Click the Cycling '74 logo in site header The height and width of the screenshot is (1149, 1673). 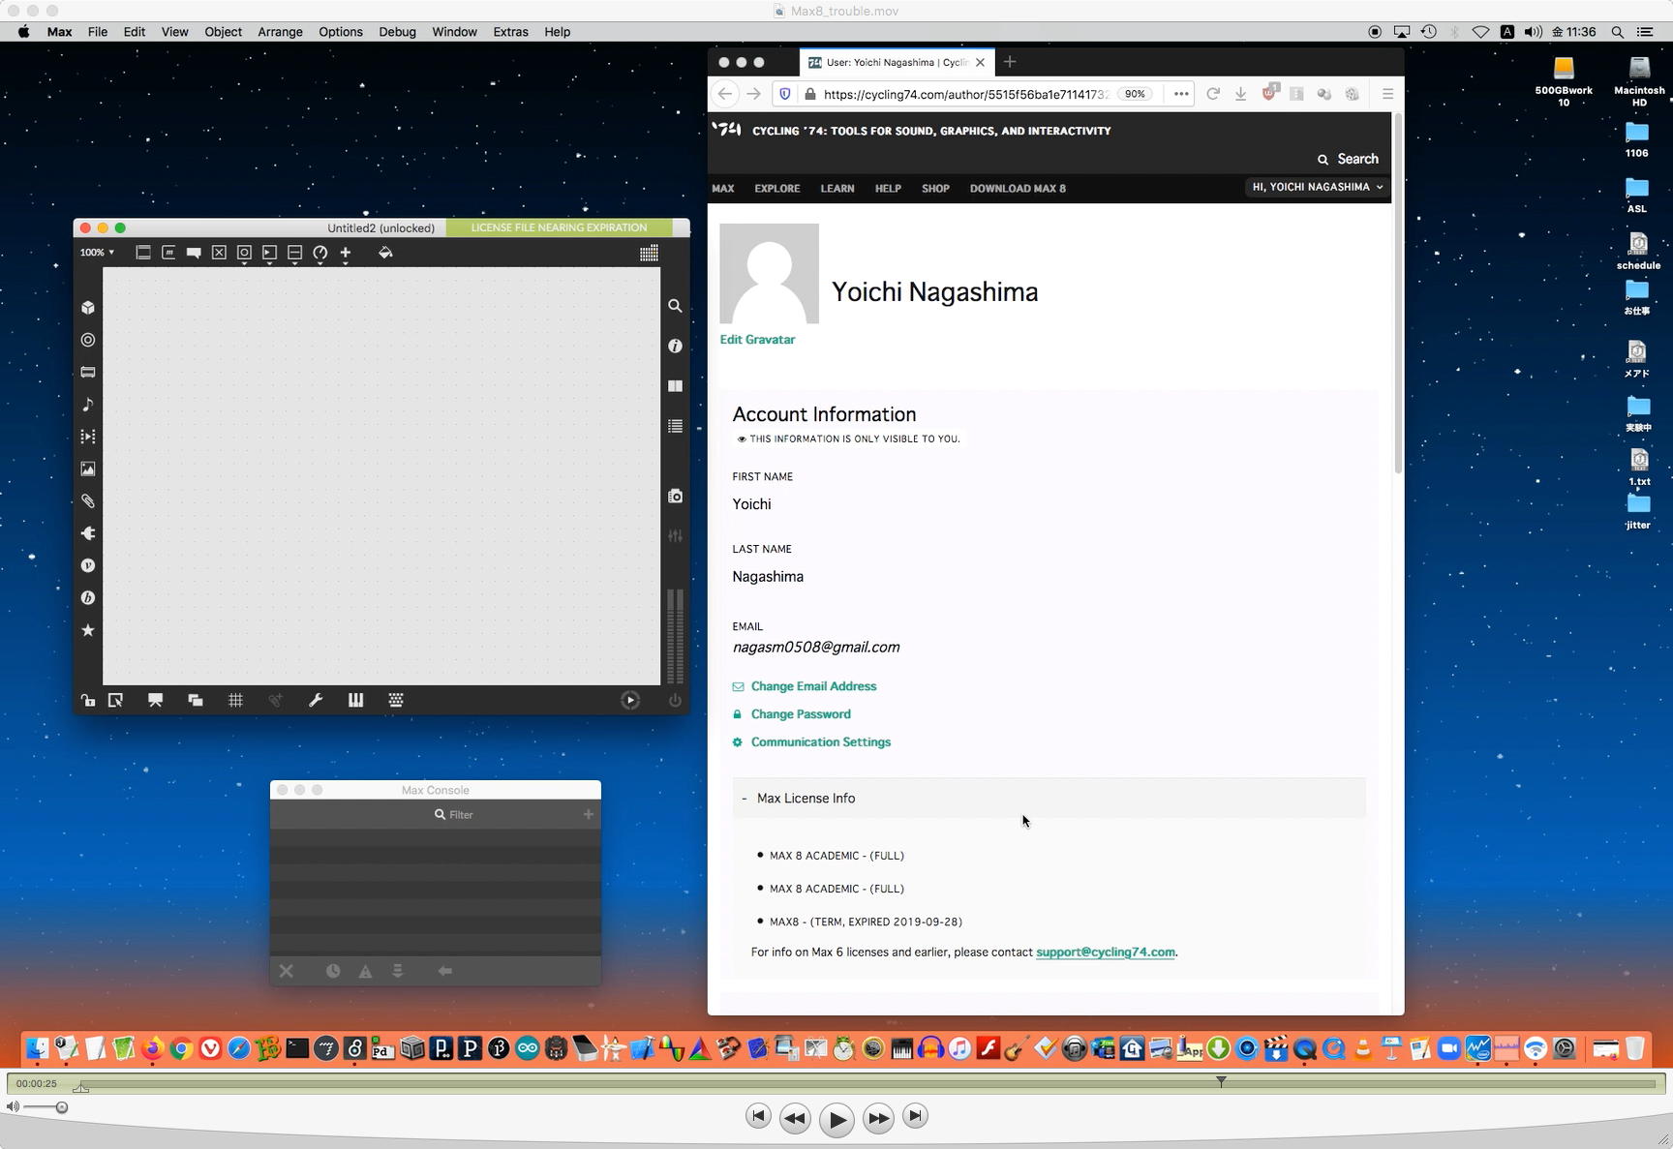click(726, 130)
